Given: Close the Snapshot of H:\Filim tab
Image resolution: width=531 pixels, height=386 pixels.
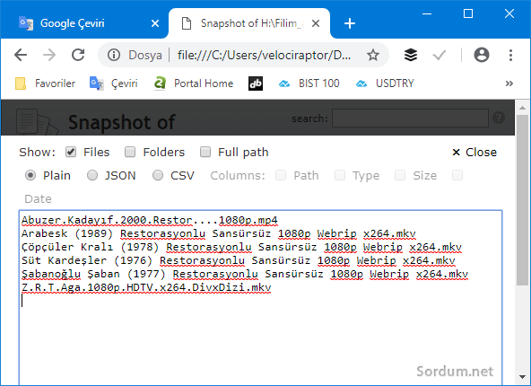Looking at the screenshot, I should [x=316, y=23].
